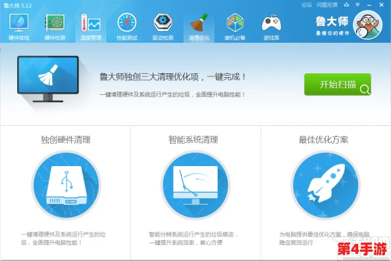Viewport: 391px width, 261px height.
Task: Click the monitor wiper system cleanup icon
Action: pyautogui.click(x=195, y=185)
